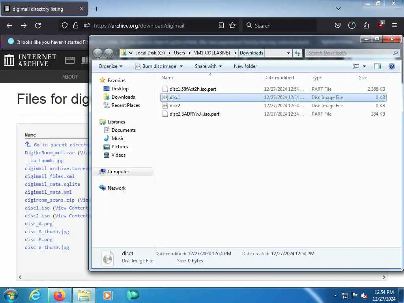This screenshot has width=404, height=303.
Task: Change view with the views icon
Action: pos(355,66)
